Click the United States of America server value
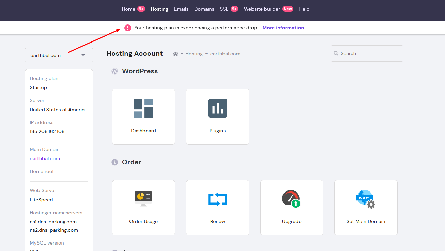The image size is (445, 251). (59, 110)
